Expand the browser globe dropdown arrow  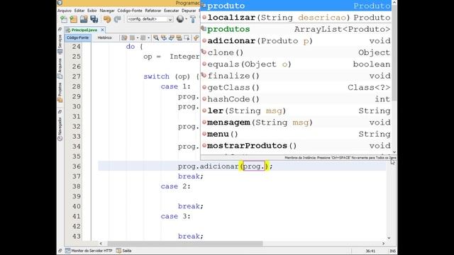186,19
